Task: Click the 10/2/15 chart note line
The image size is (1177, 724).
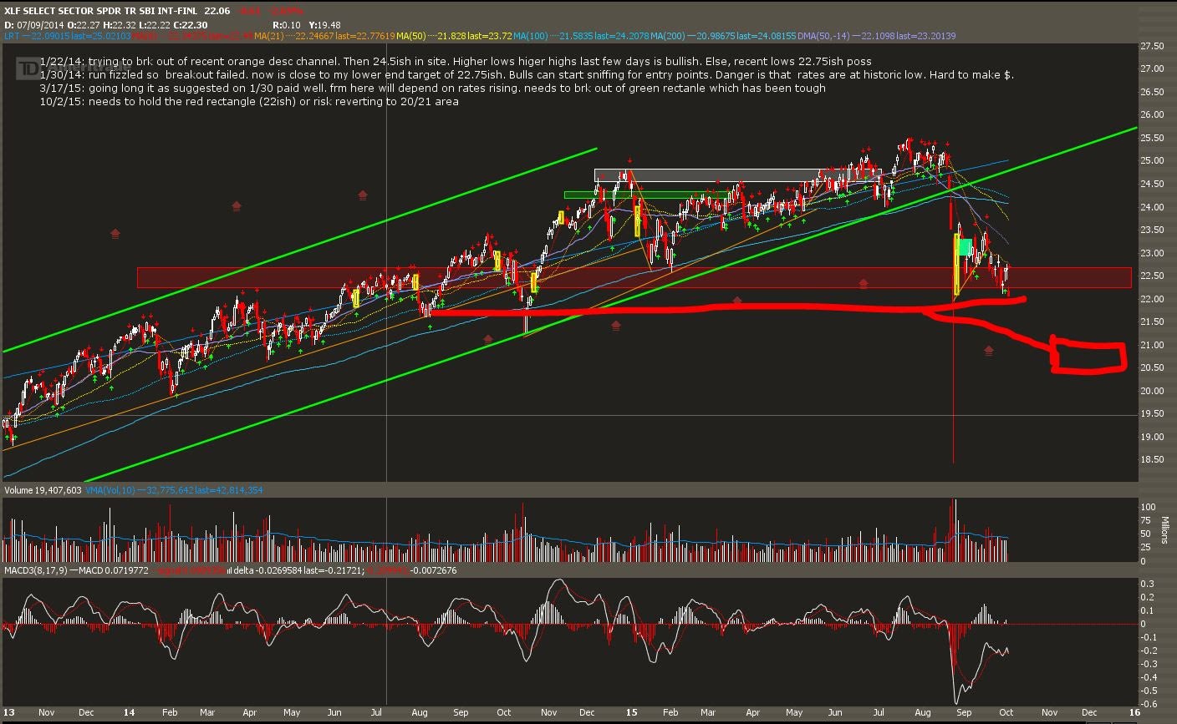Action: (248, 101)
